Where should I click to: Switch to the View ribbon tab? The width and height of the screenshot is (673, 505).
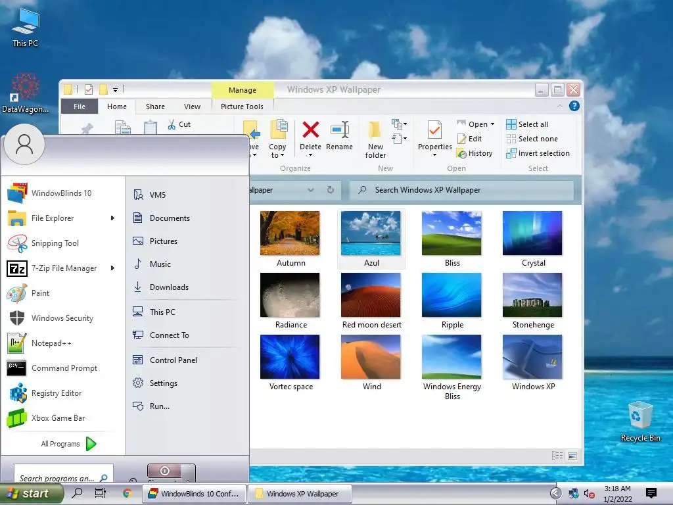pyautogui.click(x=192, y=107)
